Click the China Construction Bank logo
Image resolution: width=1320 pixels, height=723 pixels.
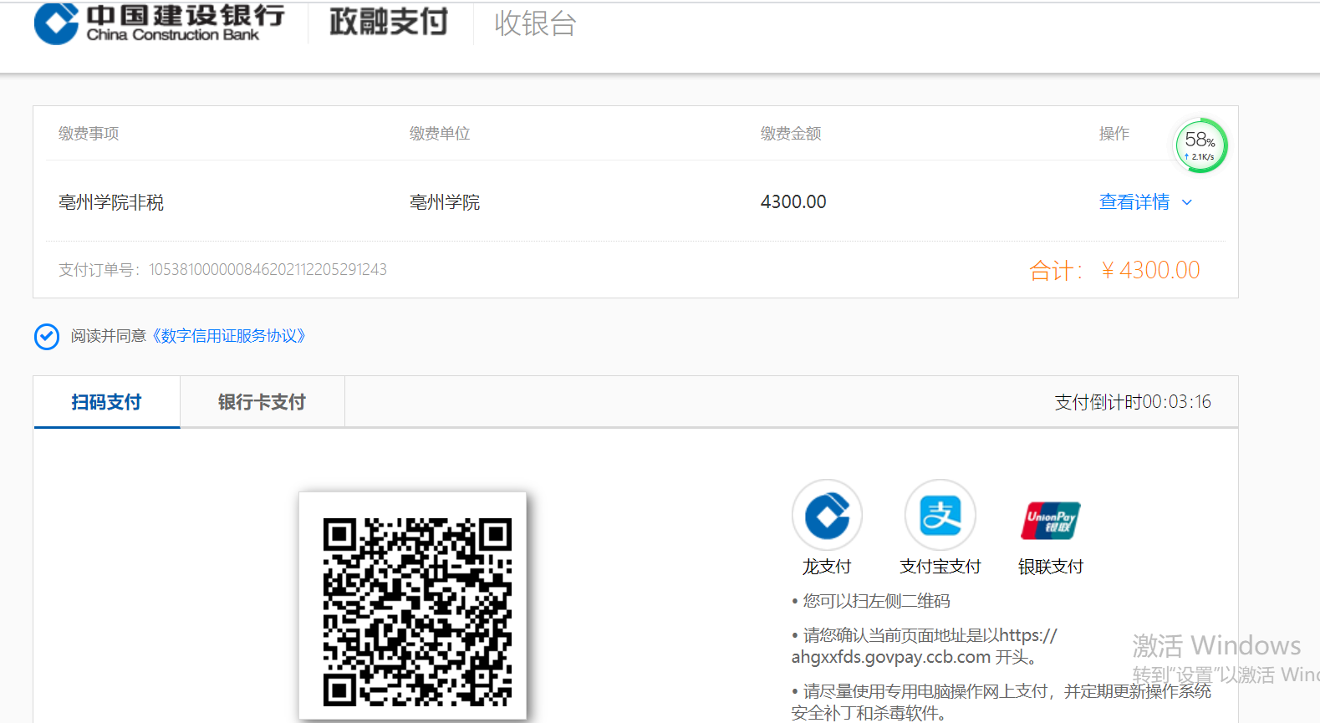159,23
